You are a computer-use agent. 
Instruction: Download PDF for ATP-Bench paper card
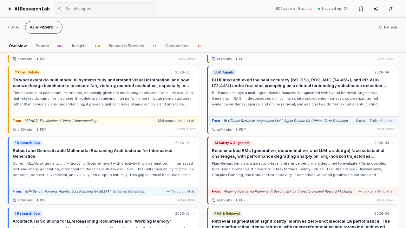pyautogui.click(x=41, y=200)
